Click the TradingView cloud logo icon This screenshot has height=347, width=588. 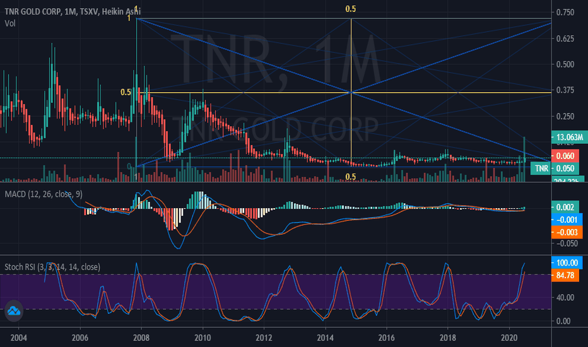point(14,311)
